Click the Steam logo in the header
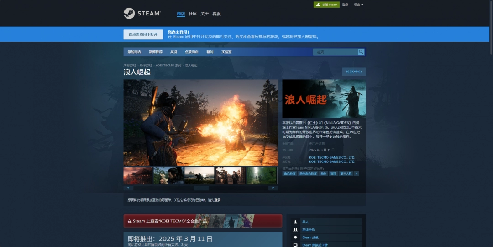This screenshot has width=493, height=247. click(x=142, y=14)
